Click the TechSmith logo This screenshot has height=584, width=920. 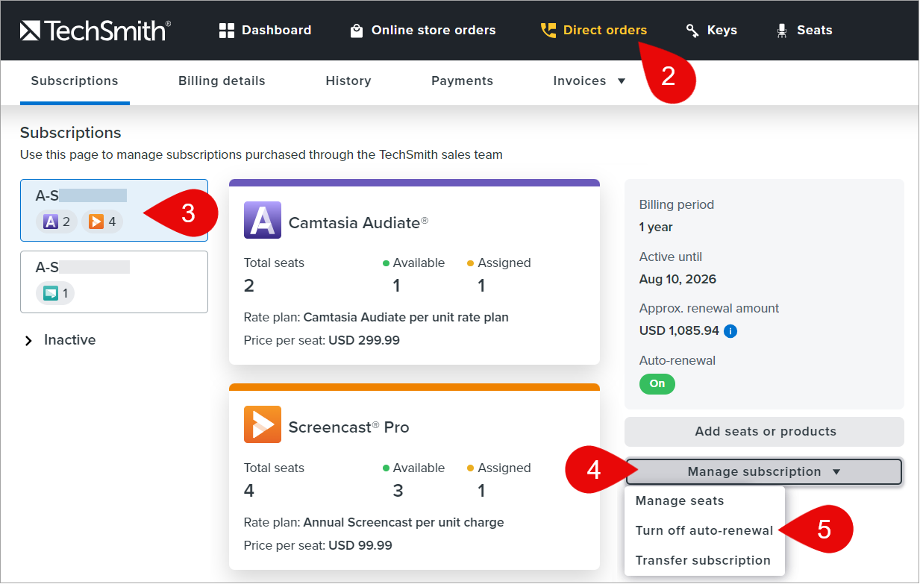click(x=95, y=31)
